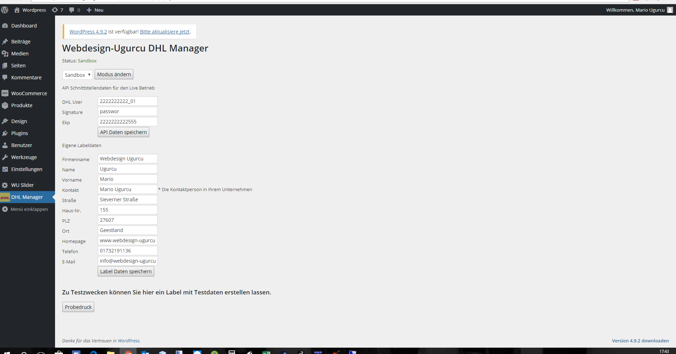Viewport: 676px width, 354px height.
Task: Click the Einstellungen sliders icon
Action: pos(5,169)
